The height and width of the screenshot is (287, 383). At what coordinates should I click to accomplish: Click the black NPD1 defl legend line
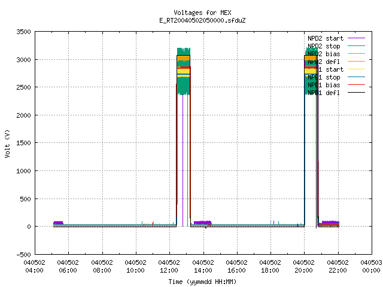point(356,93)
